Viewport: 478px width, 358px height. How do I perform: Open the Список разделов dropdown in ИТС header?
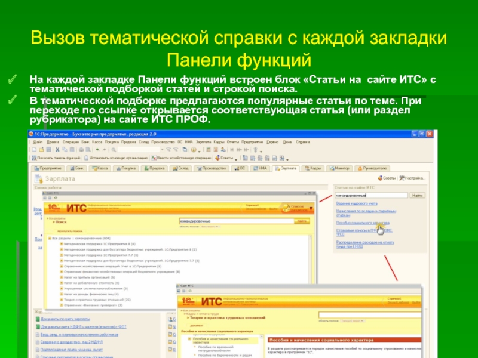298,208
